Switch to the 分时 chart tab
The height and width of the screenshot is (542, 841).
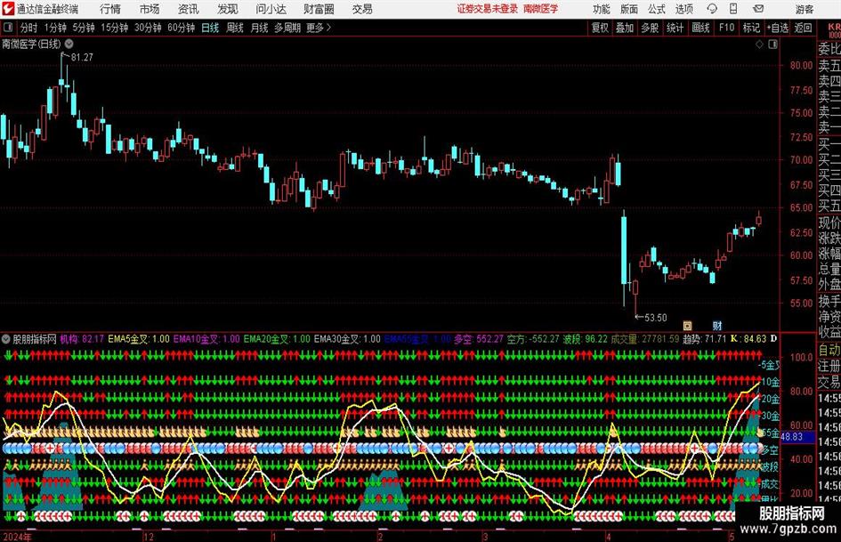[x=29, y=28]
